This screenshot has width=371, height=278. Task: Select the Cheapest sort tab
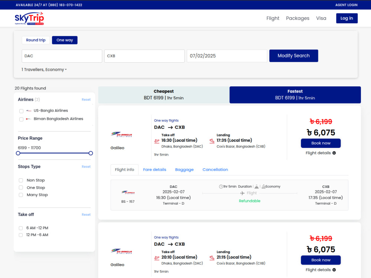point(164,95)
